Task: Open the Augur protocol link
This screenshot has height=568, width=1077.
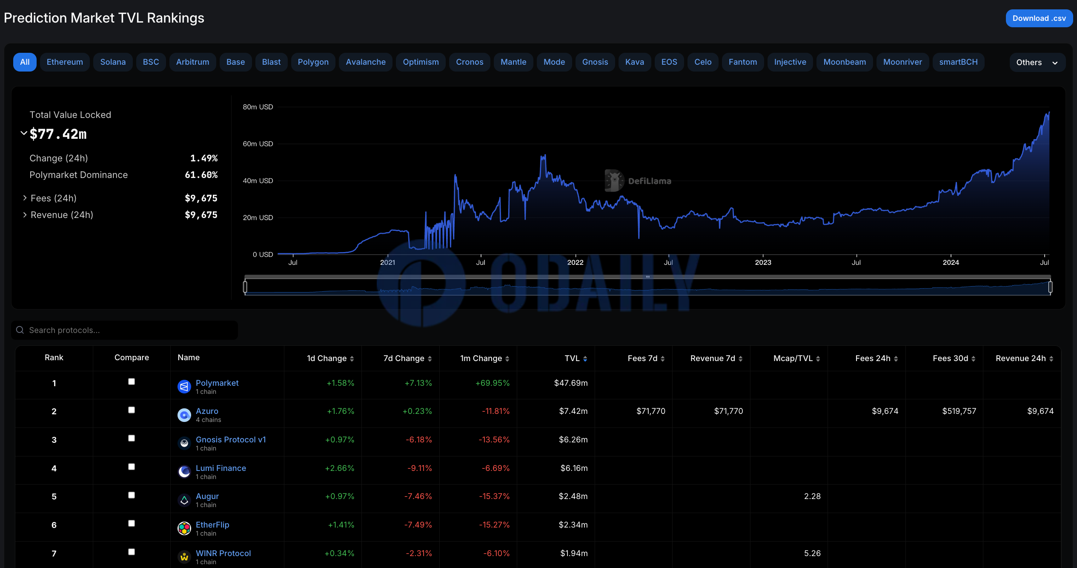Action: click(207, 496)
